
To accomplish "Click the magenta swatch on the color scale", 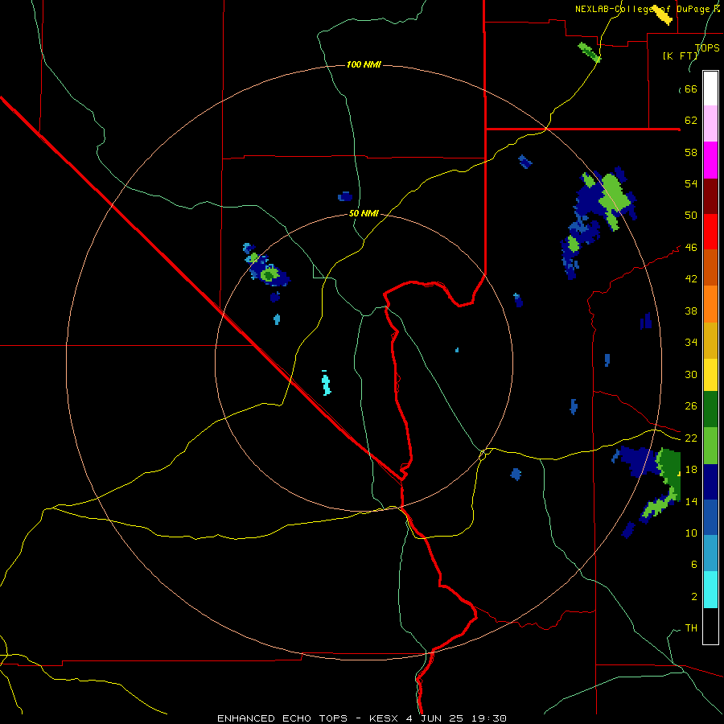I will point(710,160).
